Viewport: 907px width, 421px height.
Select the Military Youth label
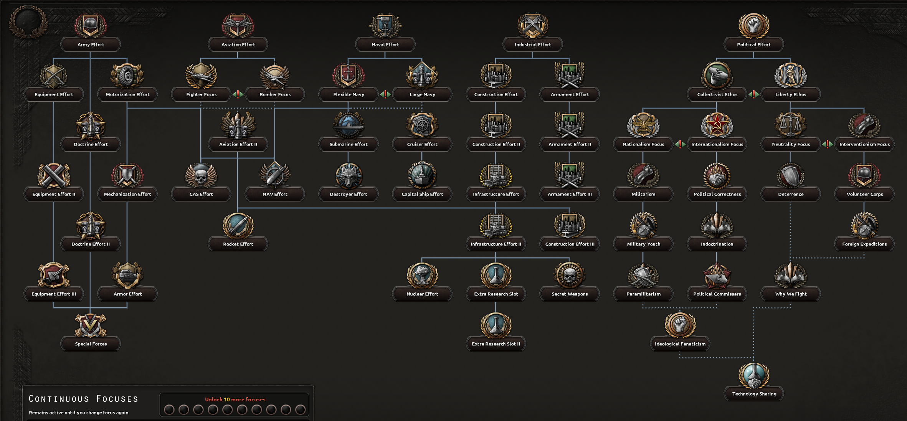click(x=643, y=244)
